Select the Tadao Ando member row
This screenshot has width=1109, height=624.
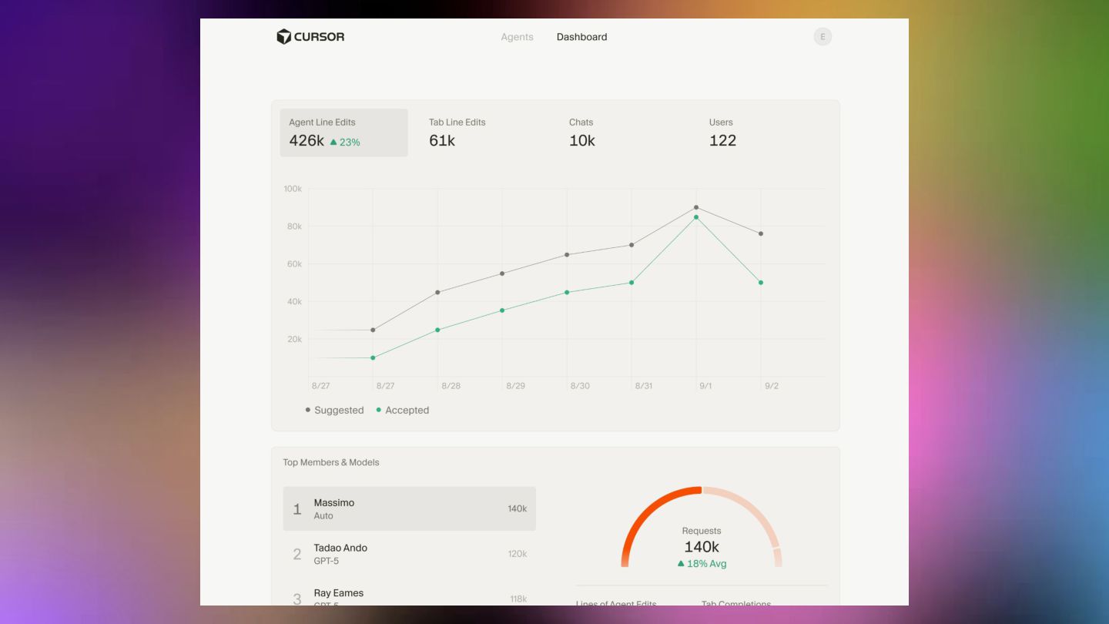pyautogui.click(x=409, y=554)
